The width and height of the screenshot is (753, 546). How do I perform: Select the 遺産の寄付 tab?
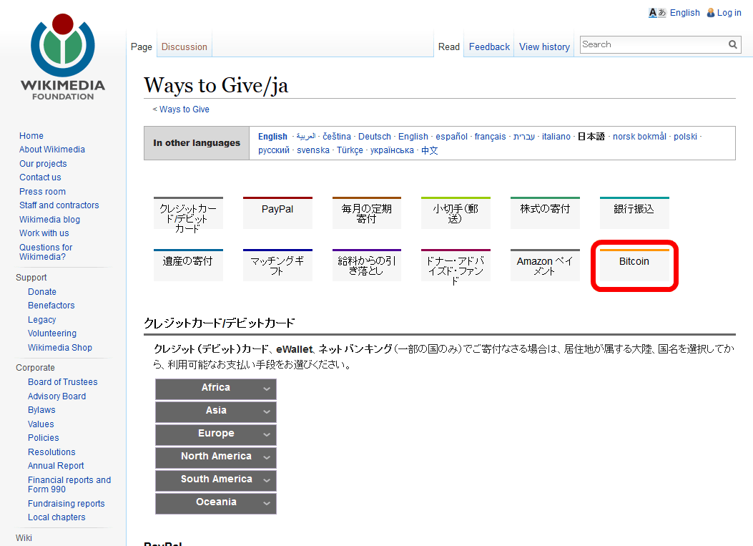point(188,265)
